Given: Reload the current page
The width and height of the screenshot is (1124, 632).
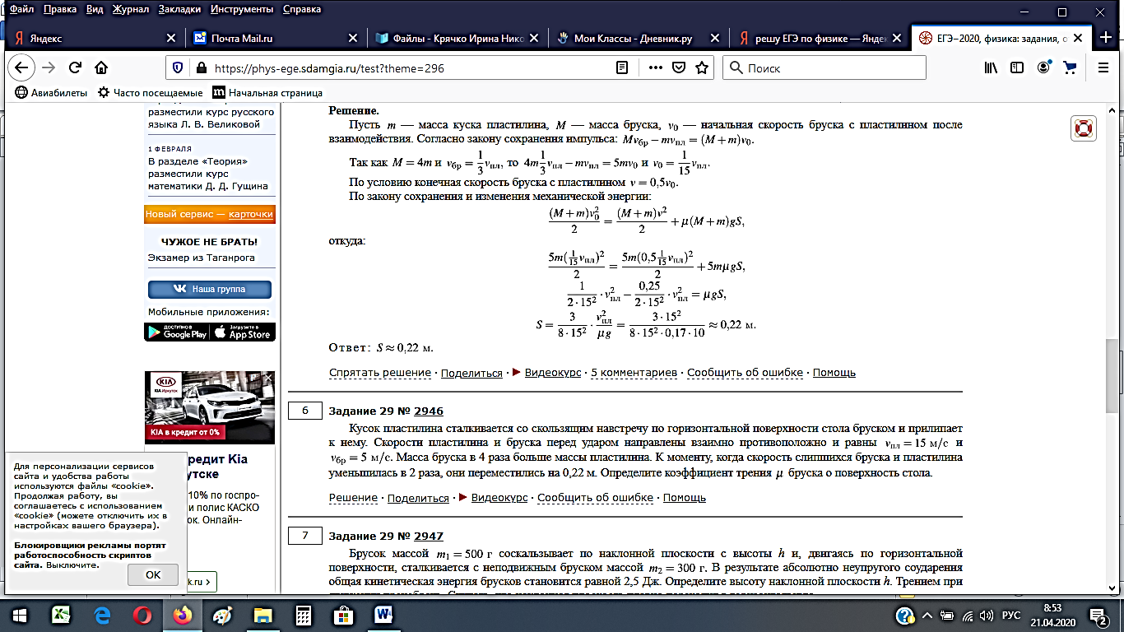Looking at the screenshot, I should click(x=75, y=68).
